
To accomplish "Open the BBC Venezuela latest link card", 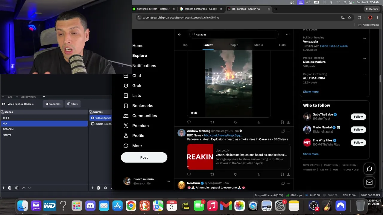I will (238, 157).
